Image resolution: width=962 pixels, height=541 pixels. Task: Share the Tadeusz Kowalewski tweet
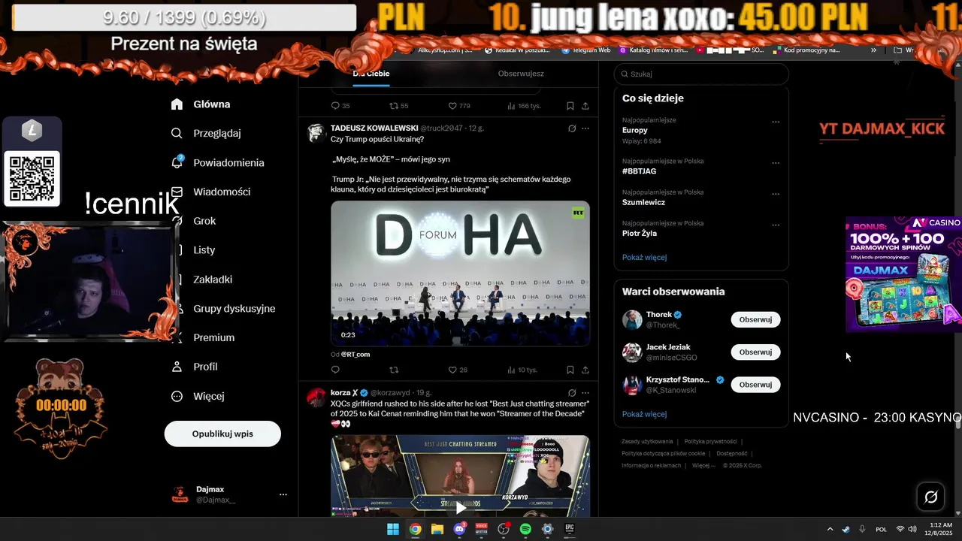(585, 370)
